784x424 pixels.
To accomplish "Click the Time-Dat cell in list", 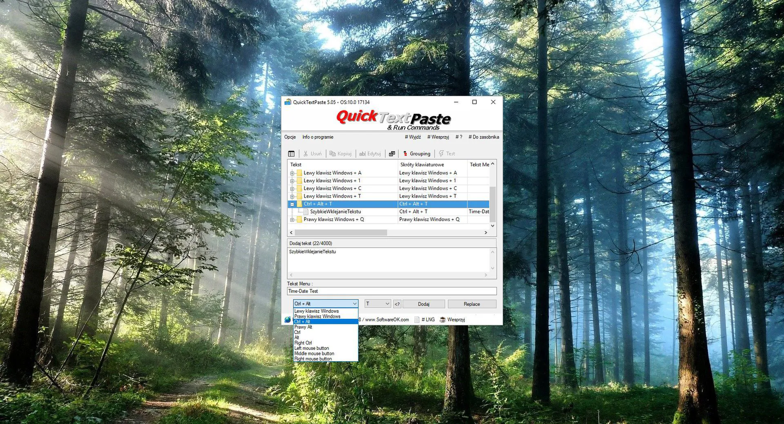I will coord(479,212).
